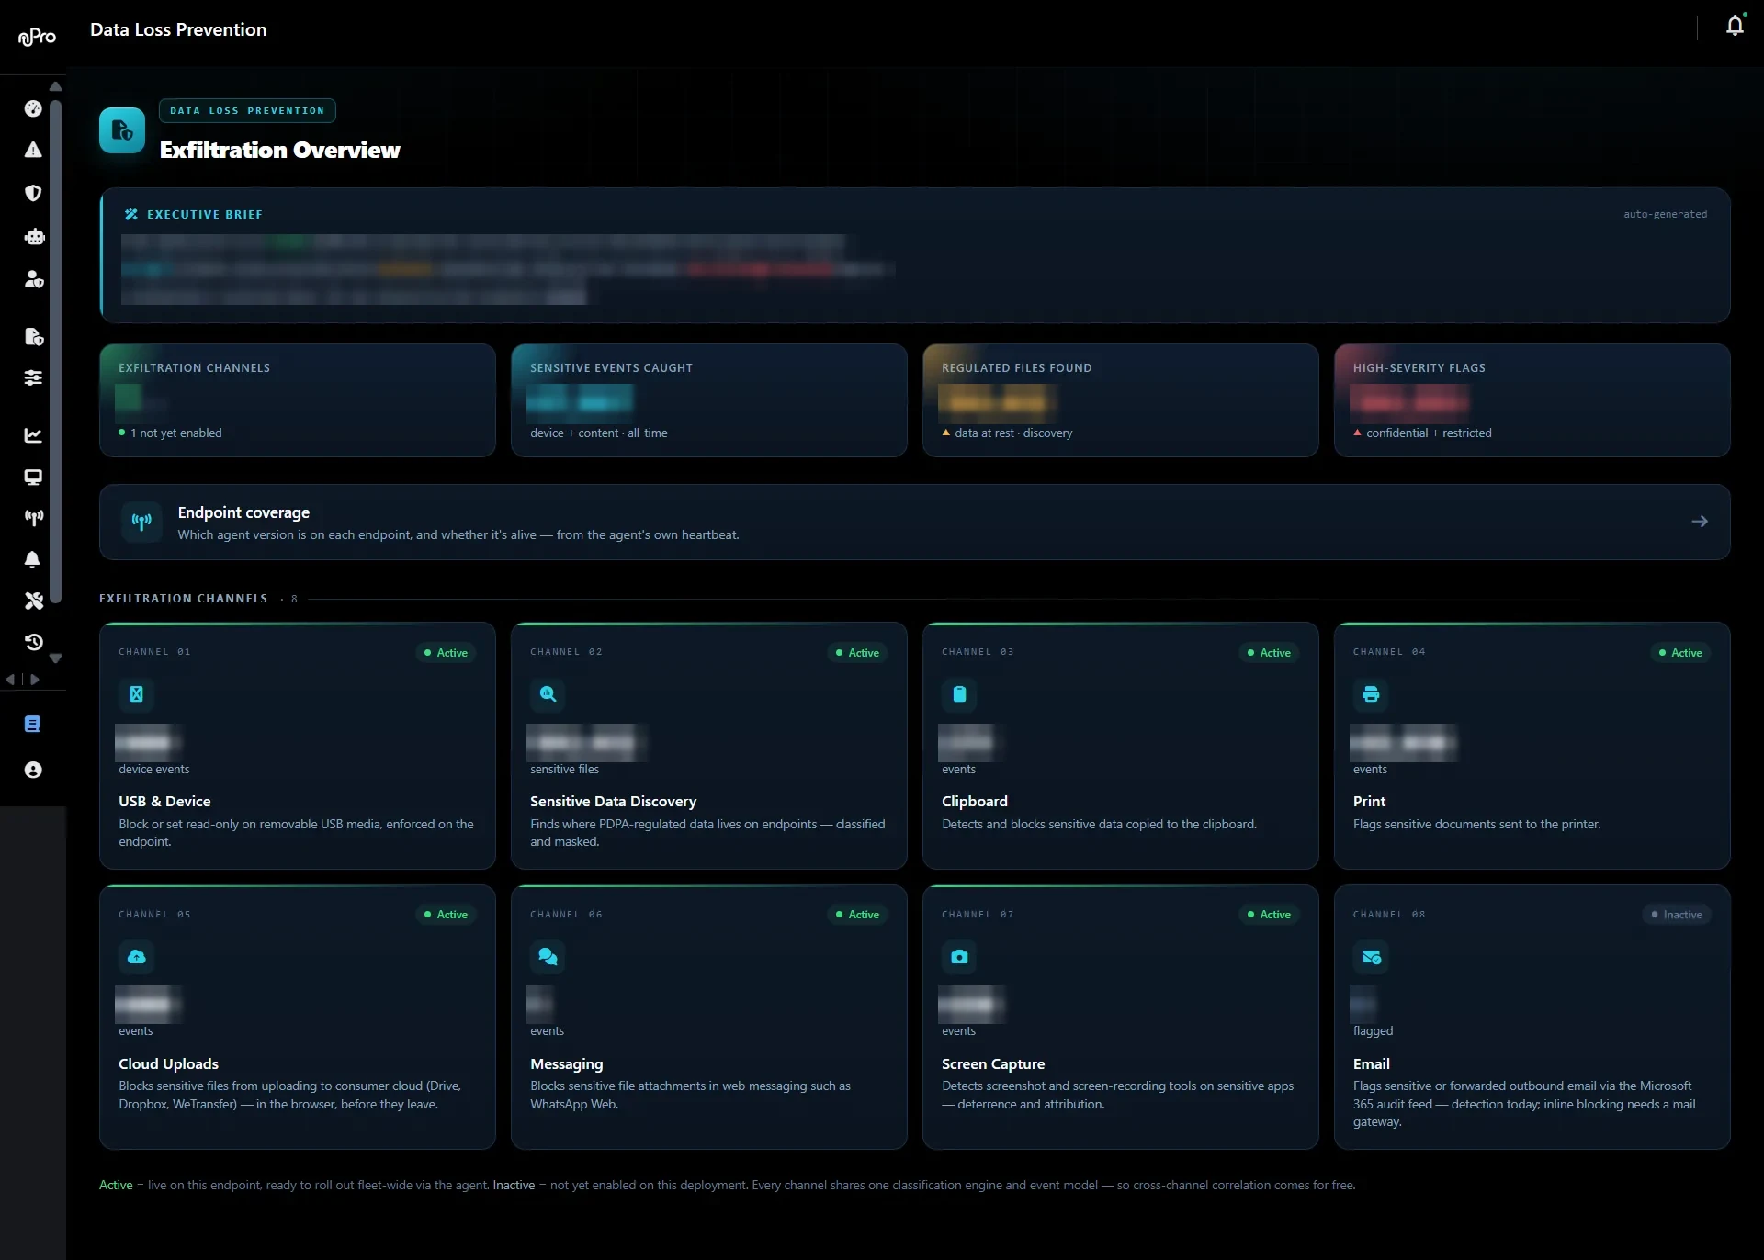
Task: Click the Endpoint coverage antenna icon
Action: point(141,522)
